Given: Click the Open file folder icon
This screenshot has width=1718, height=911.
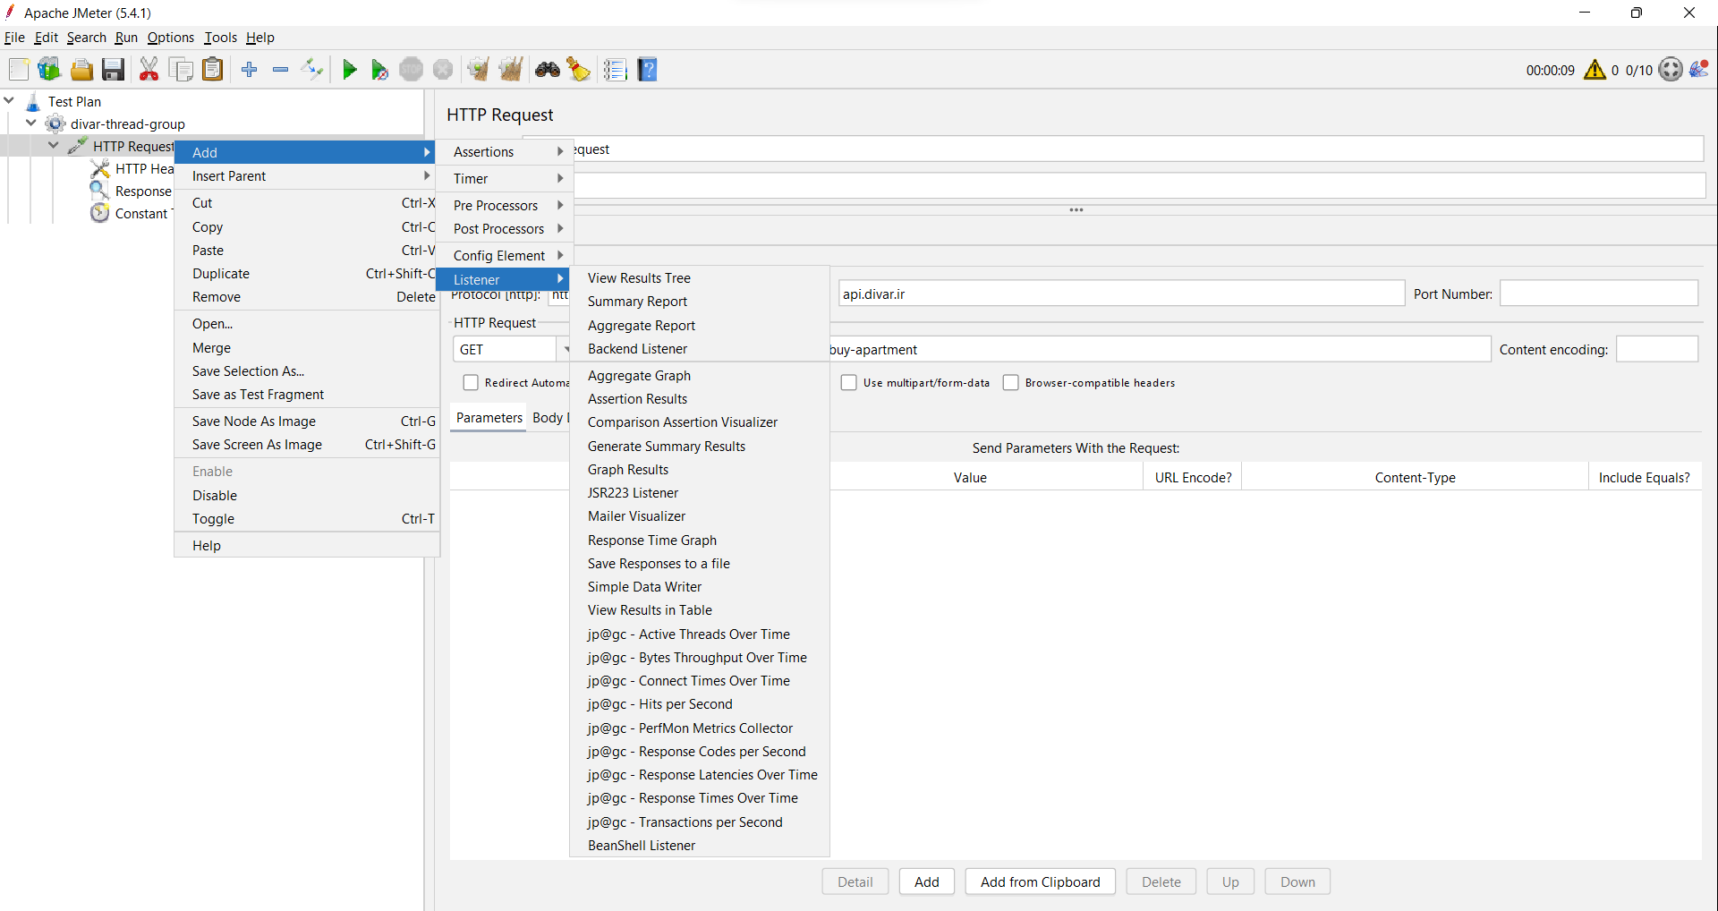Looking at the screenshot, I should pyautogui.click(x=81, y=69).
